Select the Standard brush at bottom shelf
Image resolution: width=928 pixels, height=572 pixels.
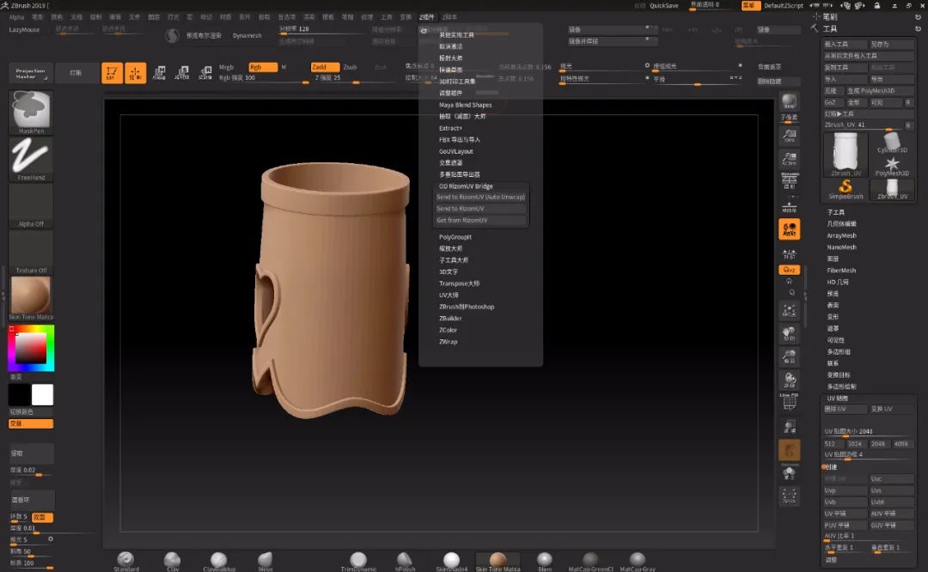(125, 561)
